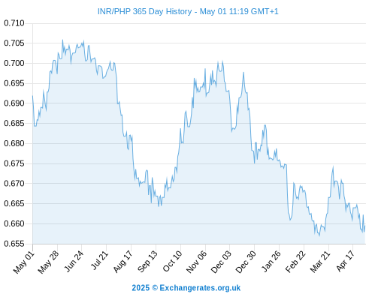Click the Mar 21 axis label

(320, 262)
